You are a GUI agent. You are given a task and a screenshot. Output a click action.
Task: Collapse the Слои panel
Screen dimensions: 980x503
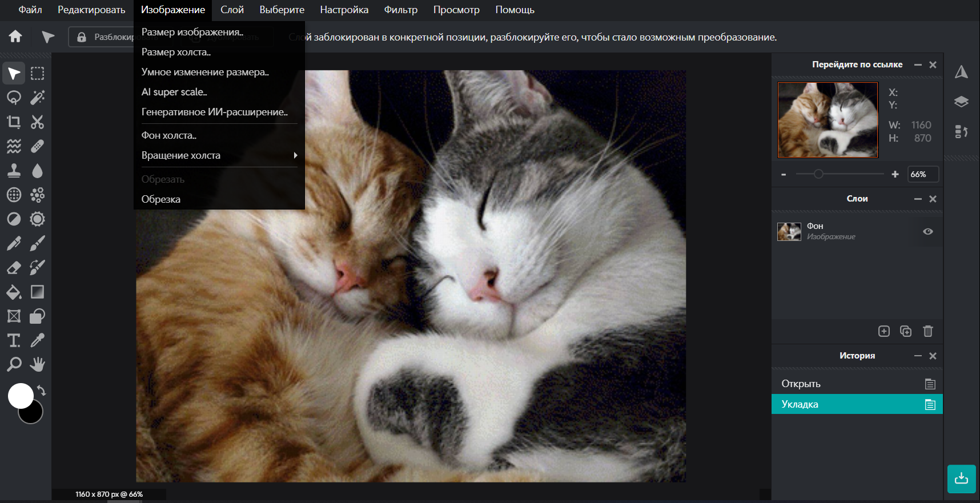coord(918,199)
